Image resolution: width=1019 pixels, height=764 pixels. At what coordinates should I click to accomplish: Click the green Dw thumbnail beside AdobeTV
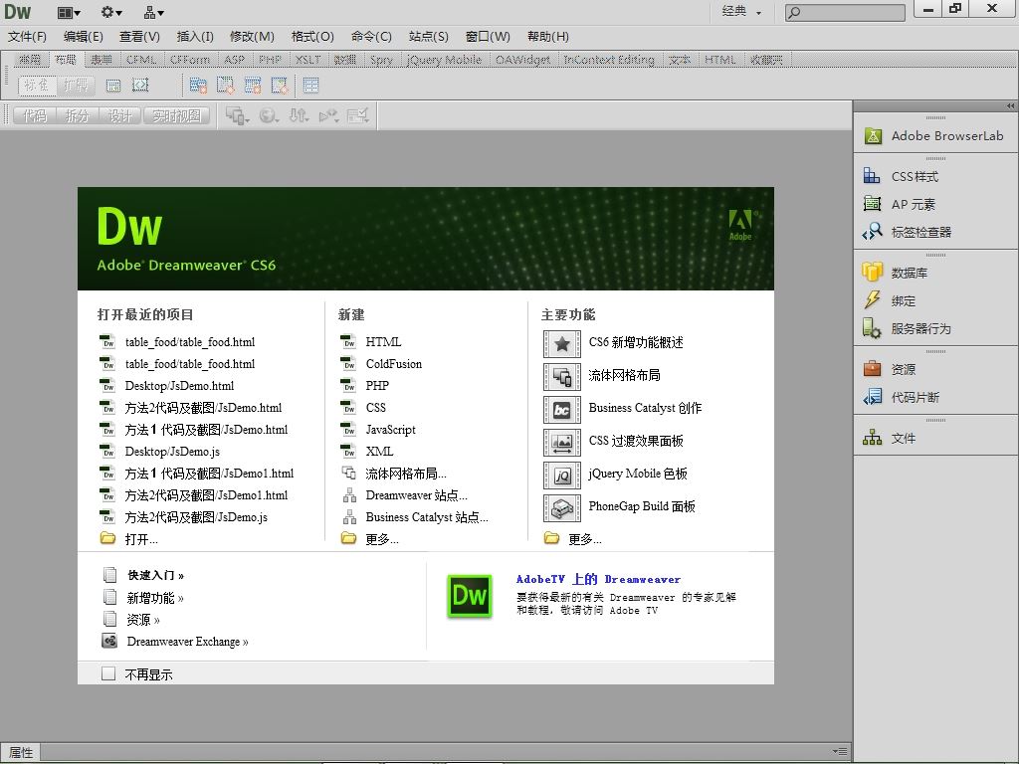[x=470, y=597]
